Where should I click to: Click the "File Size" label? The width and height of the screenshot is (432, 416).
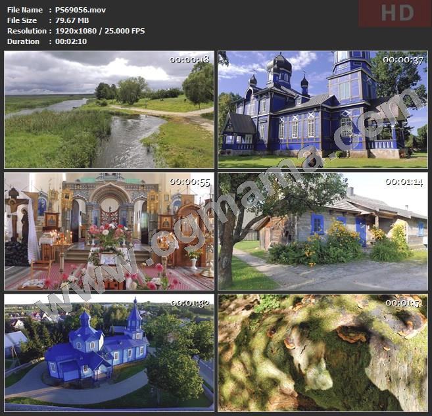[x=23, y=20]
